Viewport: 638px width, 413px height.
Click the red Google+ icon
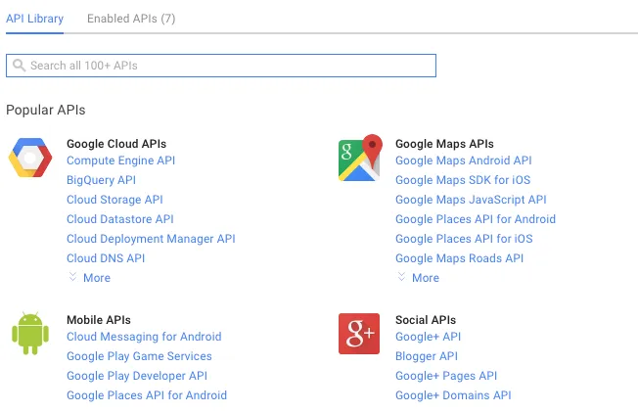click(x=359, y=334)
